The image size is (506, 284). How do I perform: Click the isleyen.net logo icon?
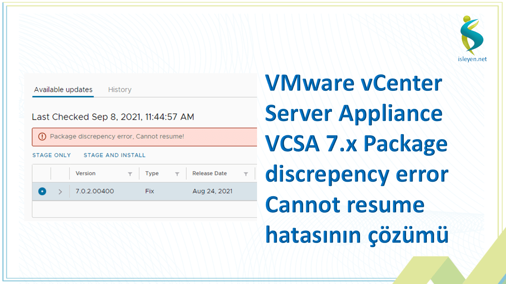(x=471, y=34)
